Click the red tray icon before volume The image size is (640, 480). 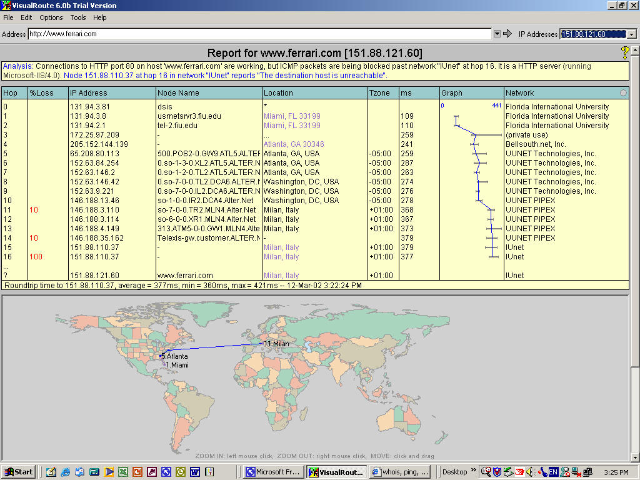click(x=519, y=472)
